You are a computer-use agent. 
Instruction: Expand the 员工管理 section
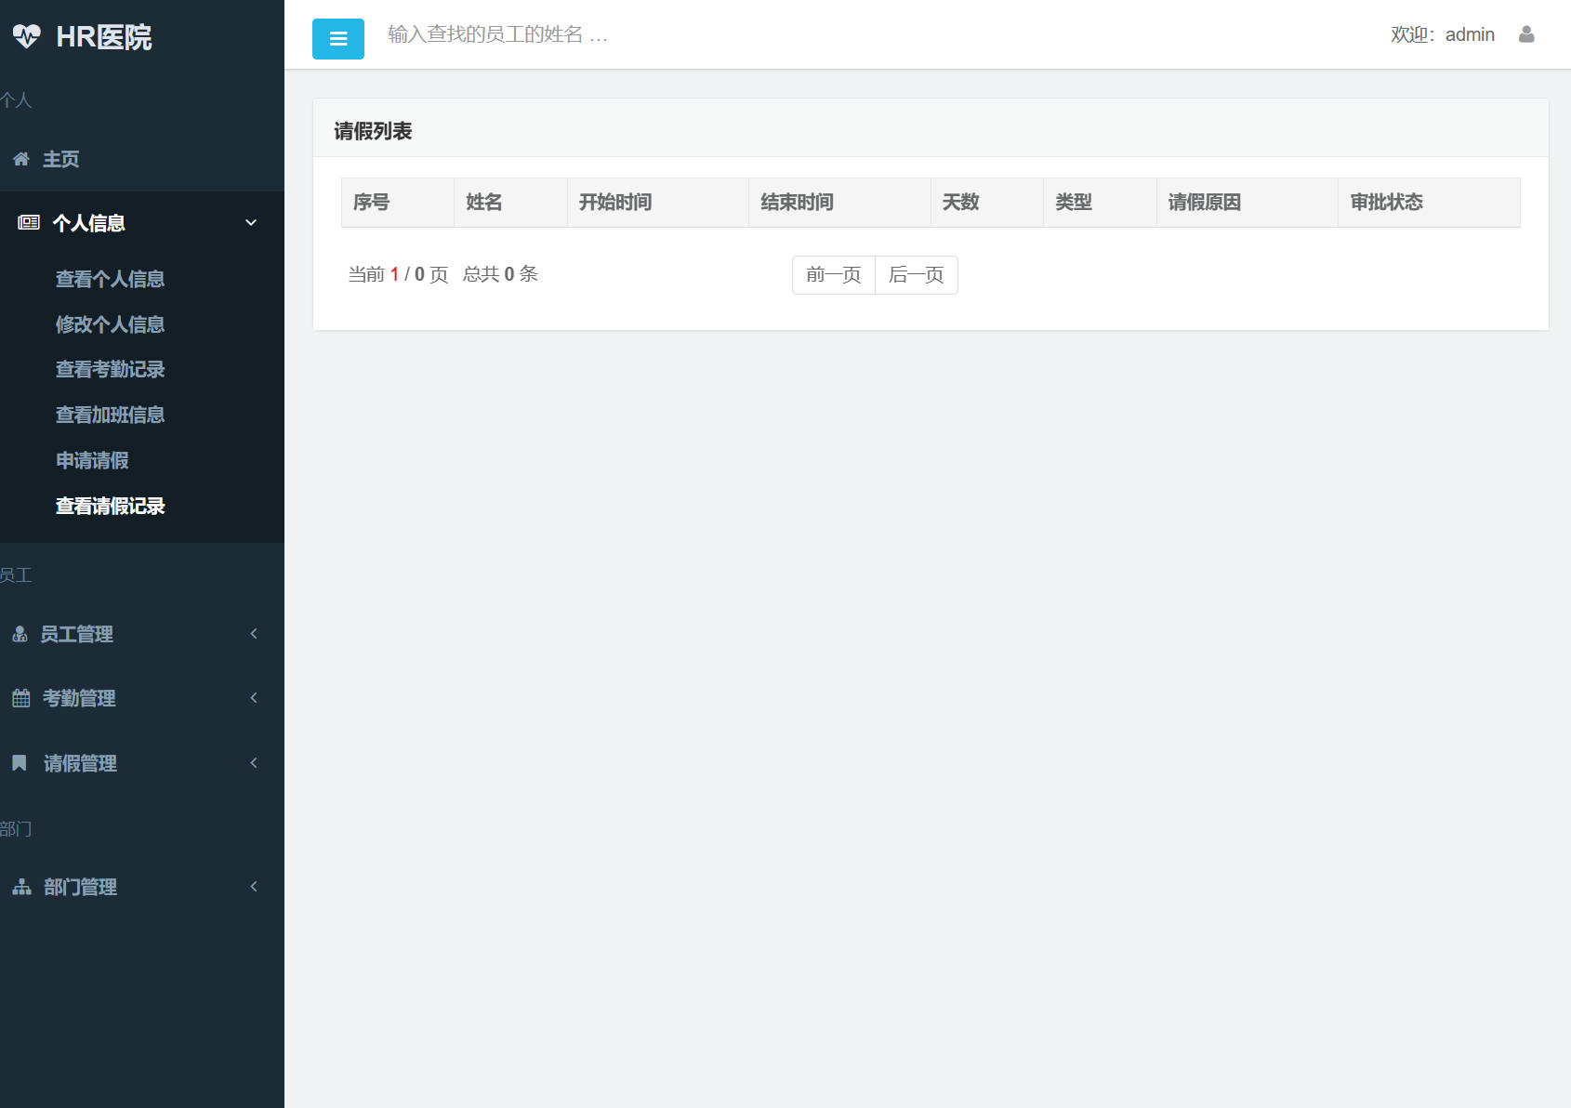point(253,634)
